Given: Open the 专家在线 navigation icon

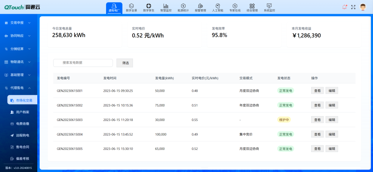Looking at the screenshot, I should [235, 6].
